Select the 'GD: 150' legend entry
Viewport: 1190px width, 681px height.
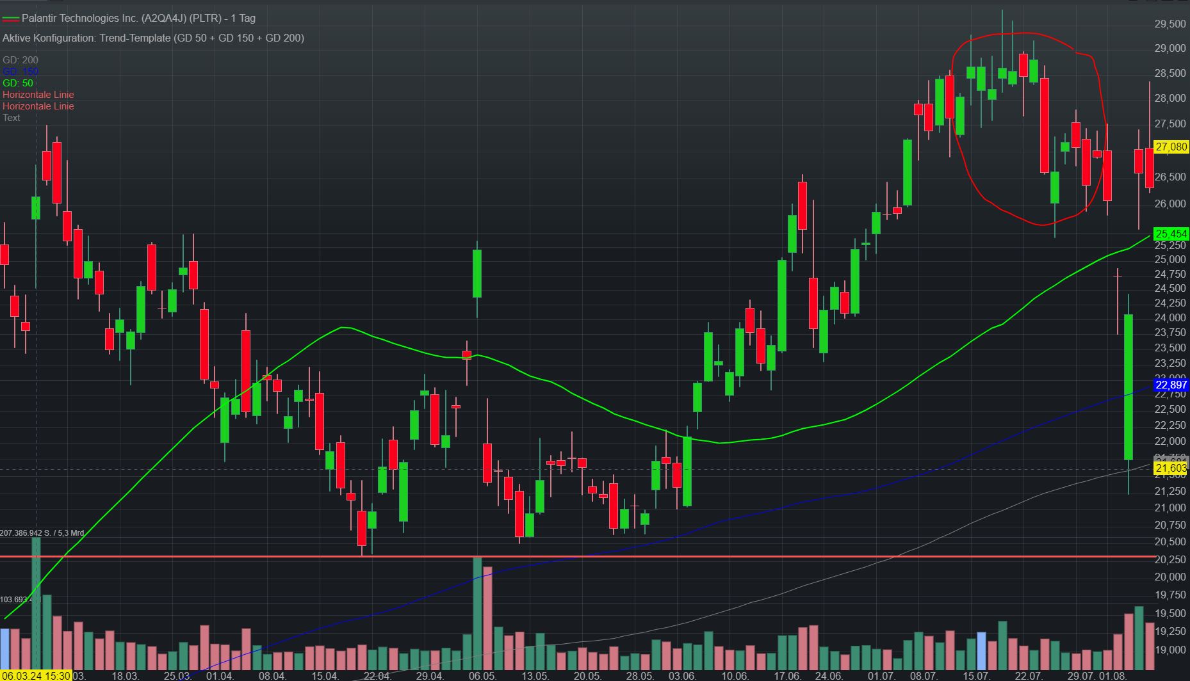coord(20,72)
